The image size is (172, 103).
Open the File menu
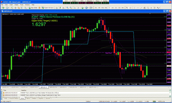click(2, 5)
